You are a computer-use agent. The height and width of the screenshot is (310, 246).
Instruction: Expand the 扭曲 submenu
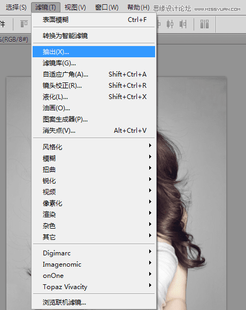(x=94, y=169)
